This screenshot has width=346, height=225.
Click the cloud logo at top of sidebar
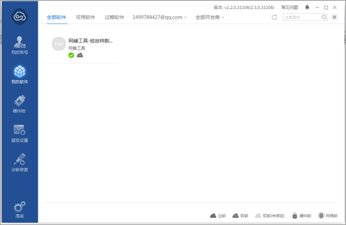(20, 17)
